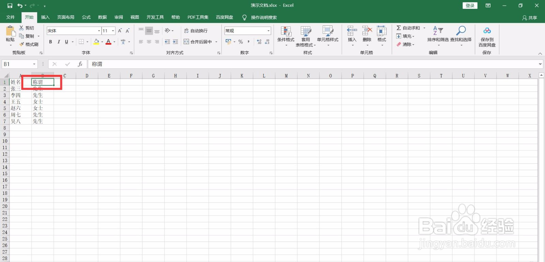Open the File (文件) tab
The height and width of the screenshot is (262, 545).
11,17
